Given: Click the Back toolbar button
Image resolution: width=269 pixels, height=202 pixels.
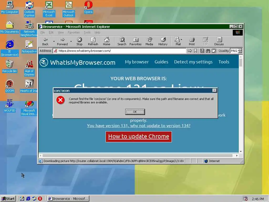Looking at the screenshot, I should point(45,41).
